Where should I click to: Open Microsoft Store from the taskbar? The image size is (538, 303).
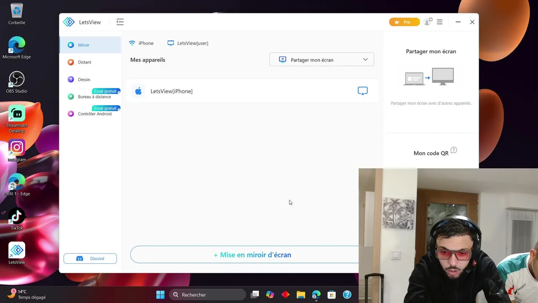click(x=332, y=295)
